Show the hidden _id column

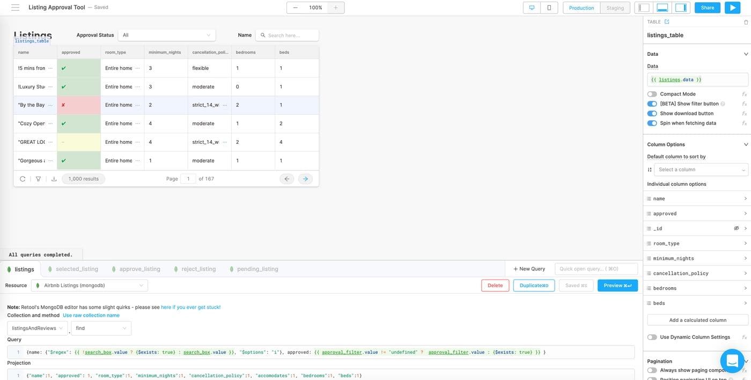coord(737,229)
